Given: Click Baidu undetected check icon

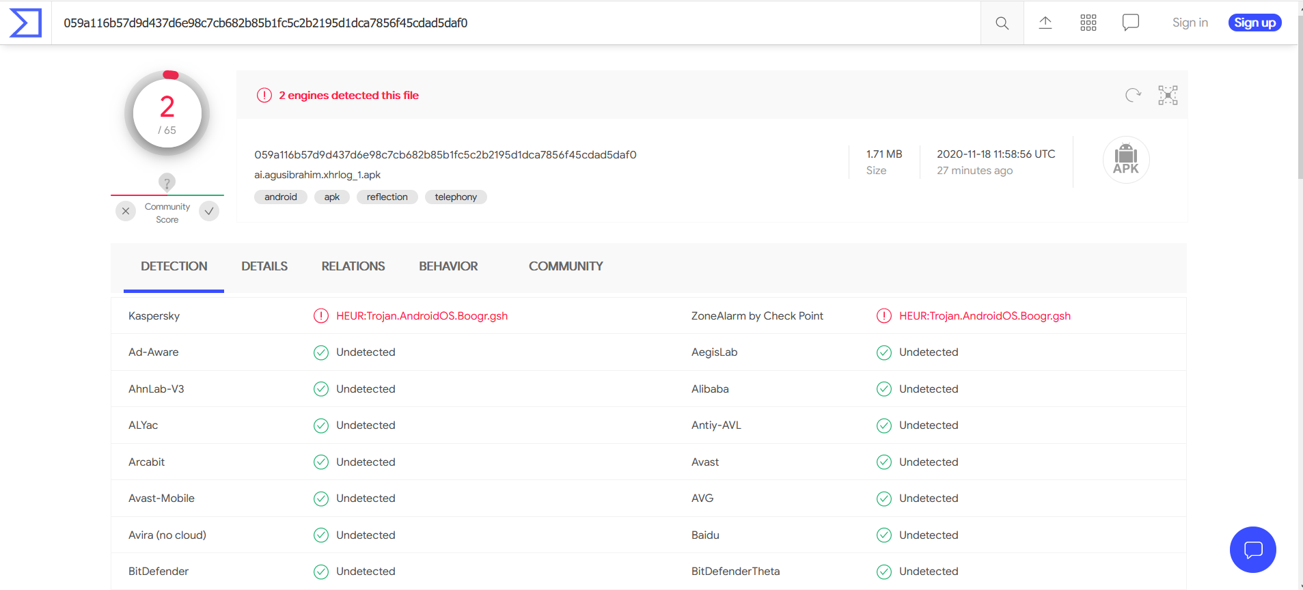Looking at the screenshot, I should point(884,535).
